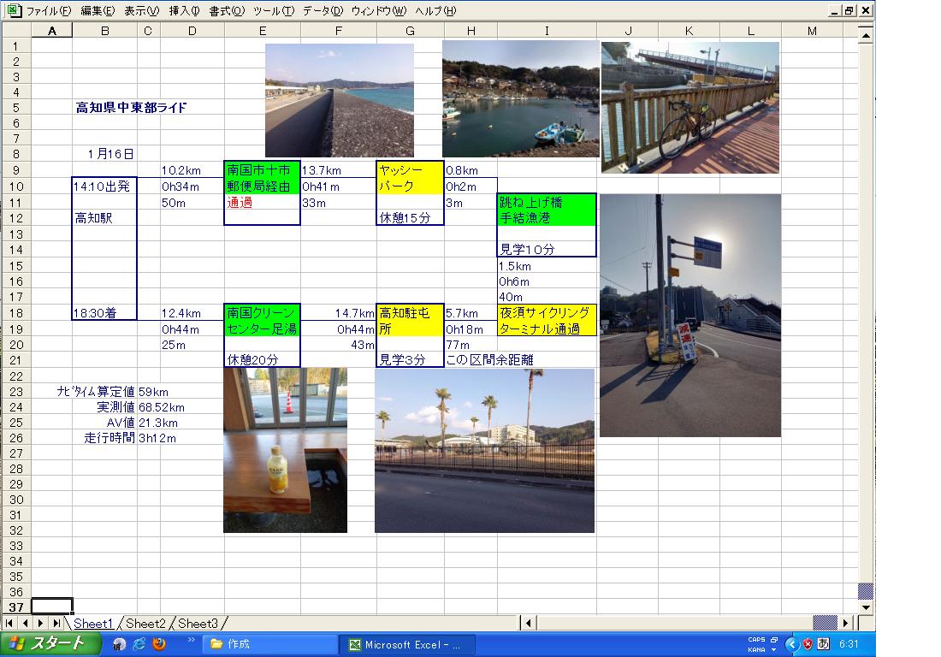
Task: Open the ファイル menu
Action: click(x=49, y=11)
